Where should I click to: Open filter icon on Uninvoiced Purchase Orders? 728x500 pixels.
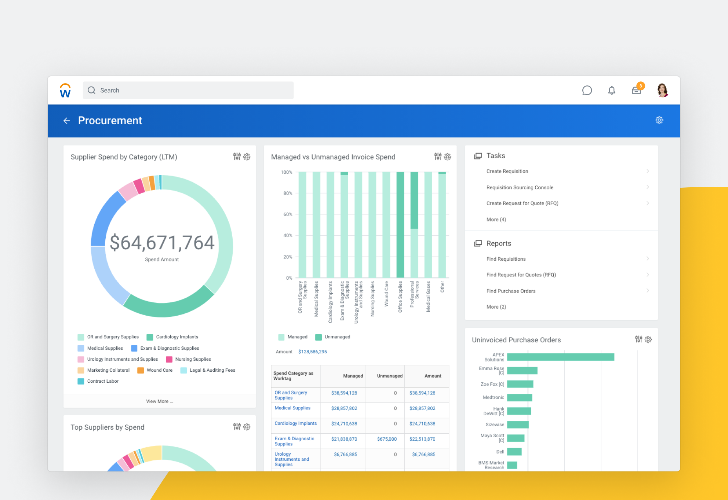(x=638, y=340)
